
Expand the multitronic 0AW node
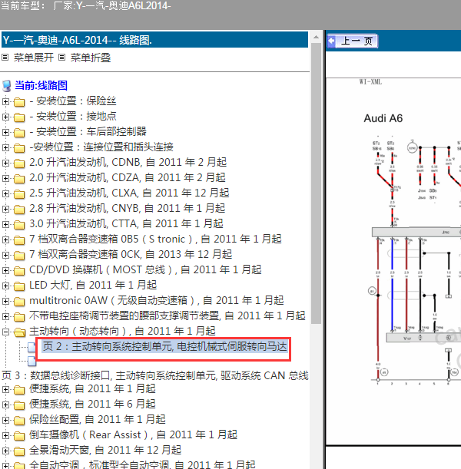(5, 301)
